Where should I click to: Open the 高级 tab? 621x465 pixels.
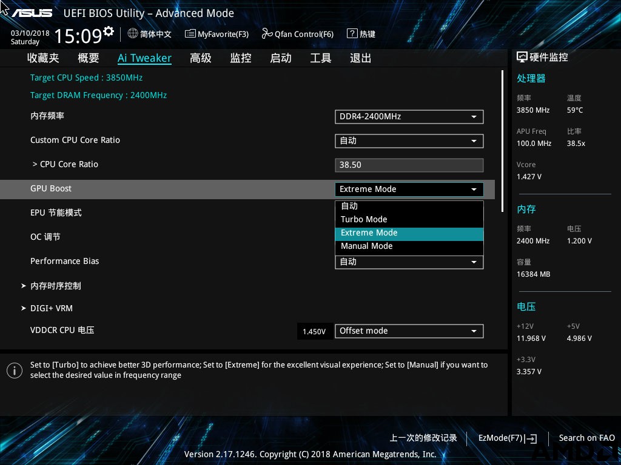click(x=201, y=58)
